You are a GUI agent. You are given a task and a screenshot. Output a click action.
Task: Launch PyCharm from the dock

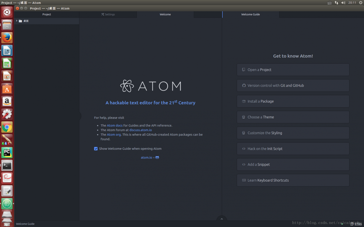(7, 153)
